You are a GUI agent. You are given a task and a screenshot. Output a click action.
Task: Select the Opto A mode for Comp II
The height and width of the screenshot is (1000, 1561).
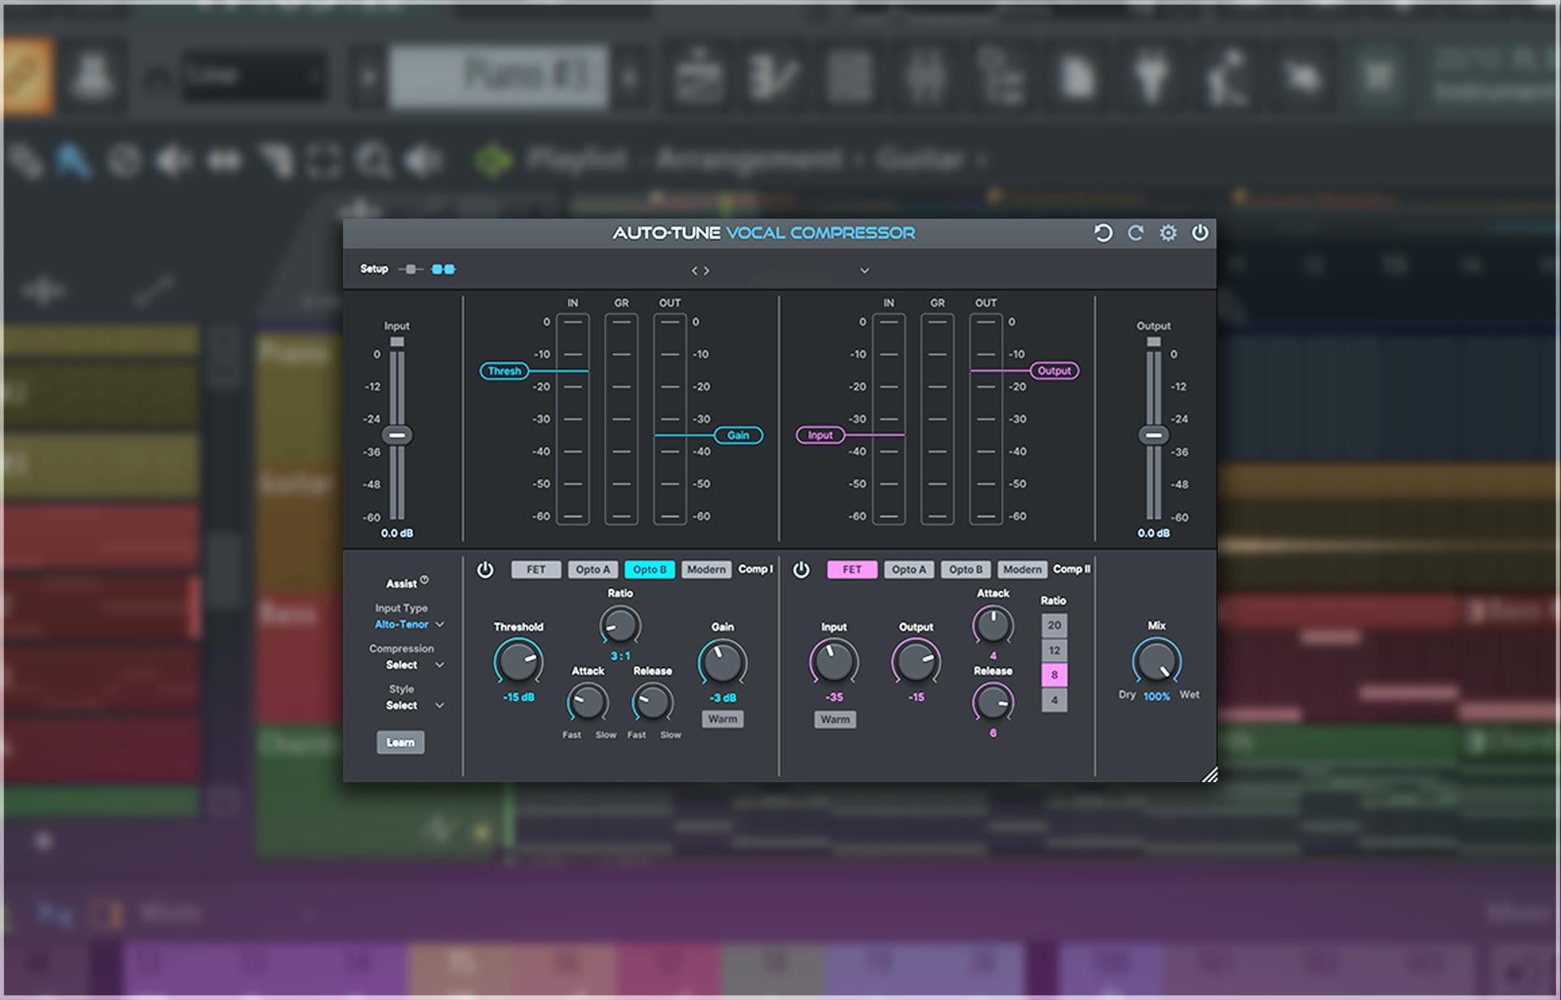[909, 570]
